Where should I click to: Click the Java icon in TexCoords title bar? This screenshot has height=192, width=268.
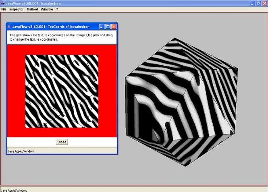[x=9, y=27]
